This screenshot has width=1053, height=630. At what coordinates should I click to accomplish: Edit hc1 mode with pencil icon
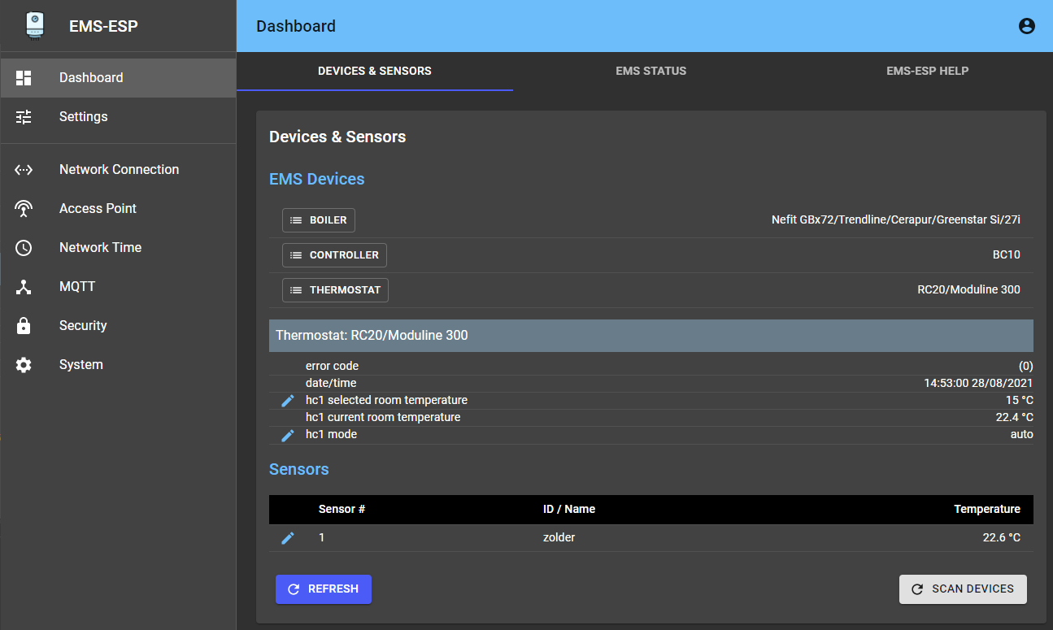[x=287, y=435]
